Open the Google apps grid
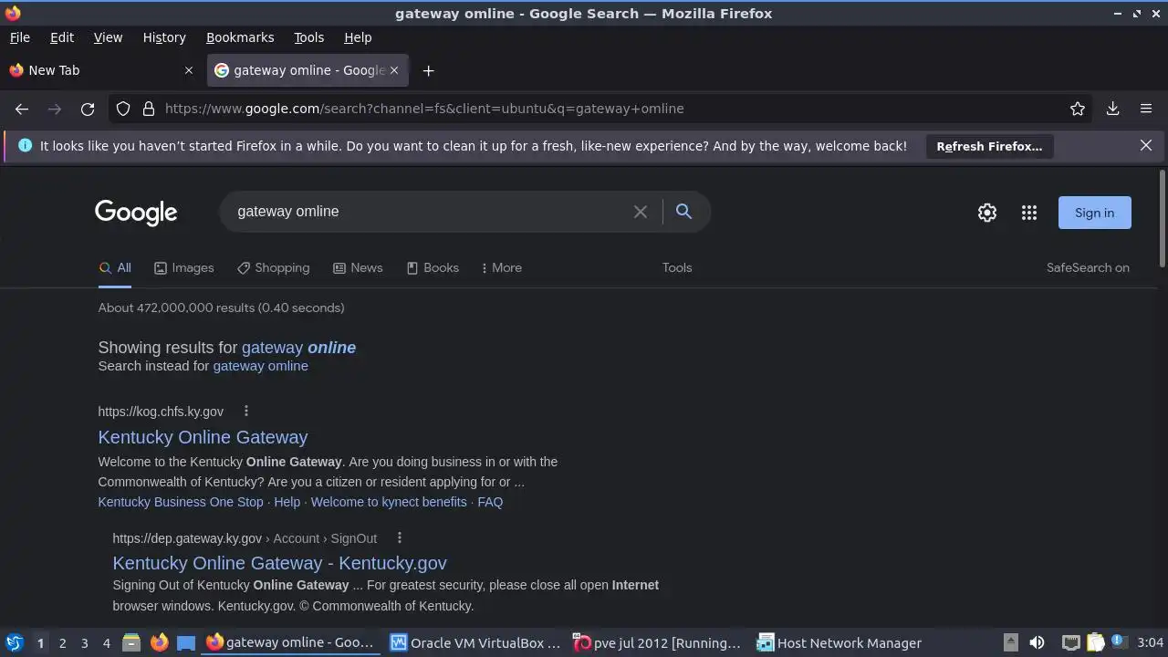This screenshot has height=657, width=1168. pyautogui.click(x=1029, y=213)
